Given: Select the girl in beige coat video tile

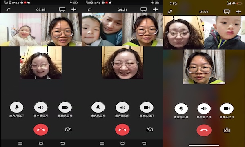Looking at the screenshot, I should [x=20, y=29].
